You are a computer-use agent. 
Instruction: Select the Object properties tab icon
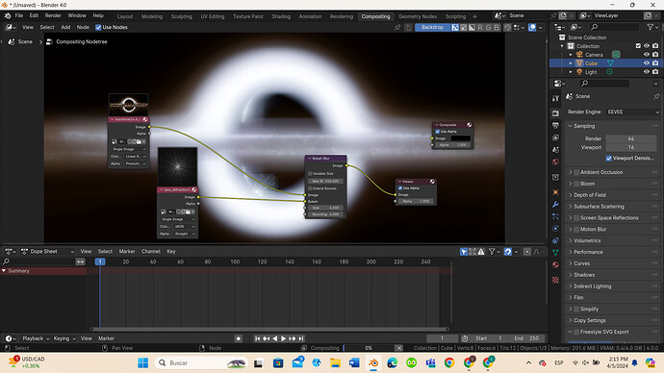[555, 192]
